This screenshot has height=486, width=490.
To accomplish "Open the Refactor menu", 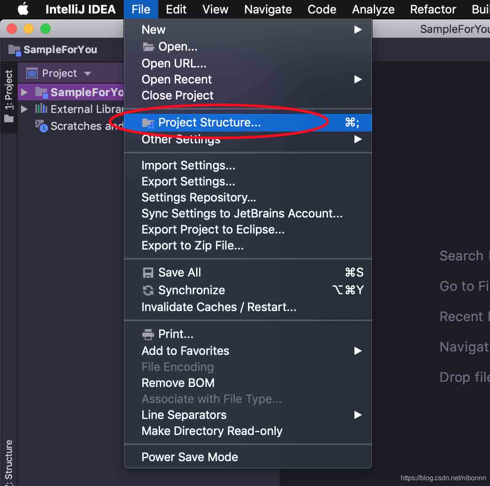I will click(x=433, y=9).
